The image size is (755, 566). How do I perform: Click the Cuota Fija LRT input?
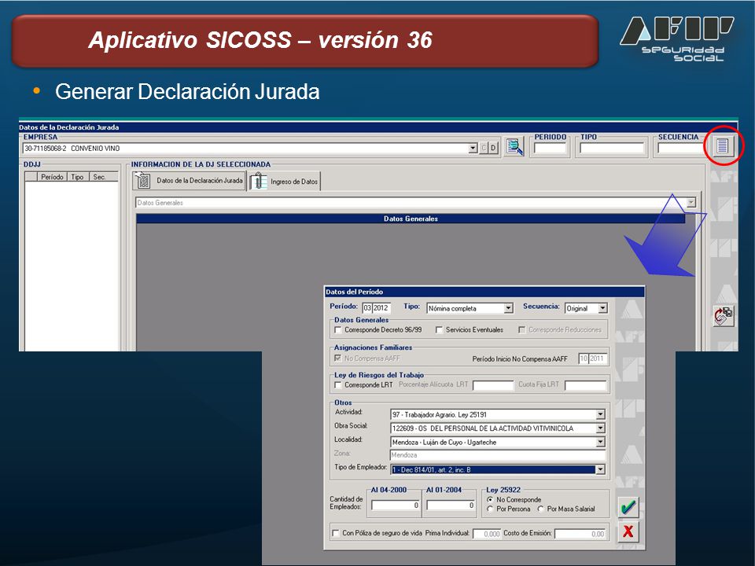(585, 385)
